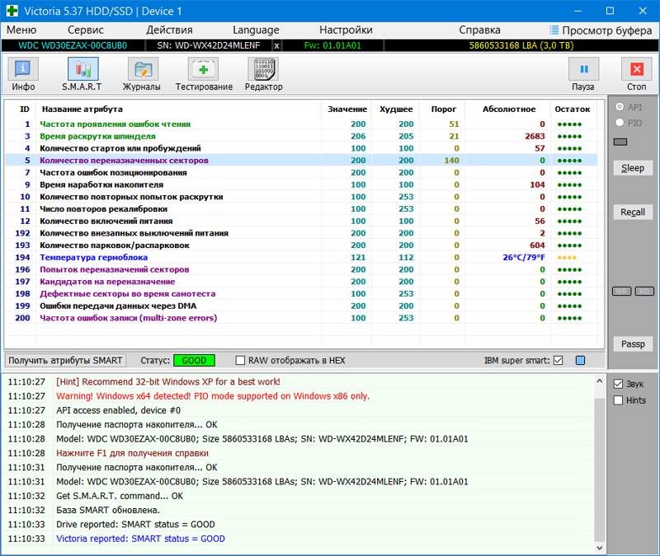The image size is (660, 556).
Task: Click the Passp button
Action: click(633, 344)
